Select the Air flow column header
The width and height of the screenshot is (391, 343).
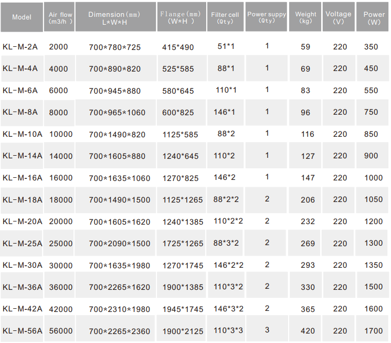pos(60,18)
